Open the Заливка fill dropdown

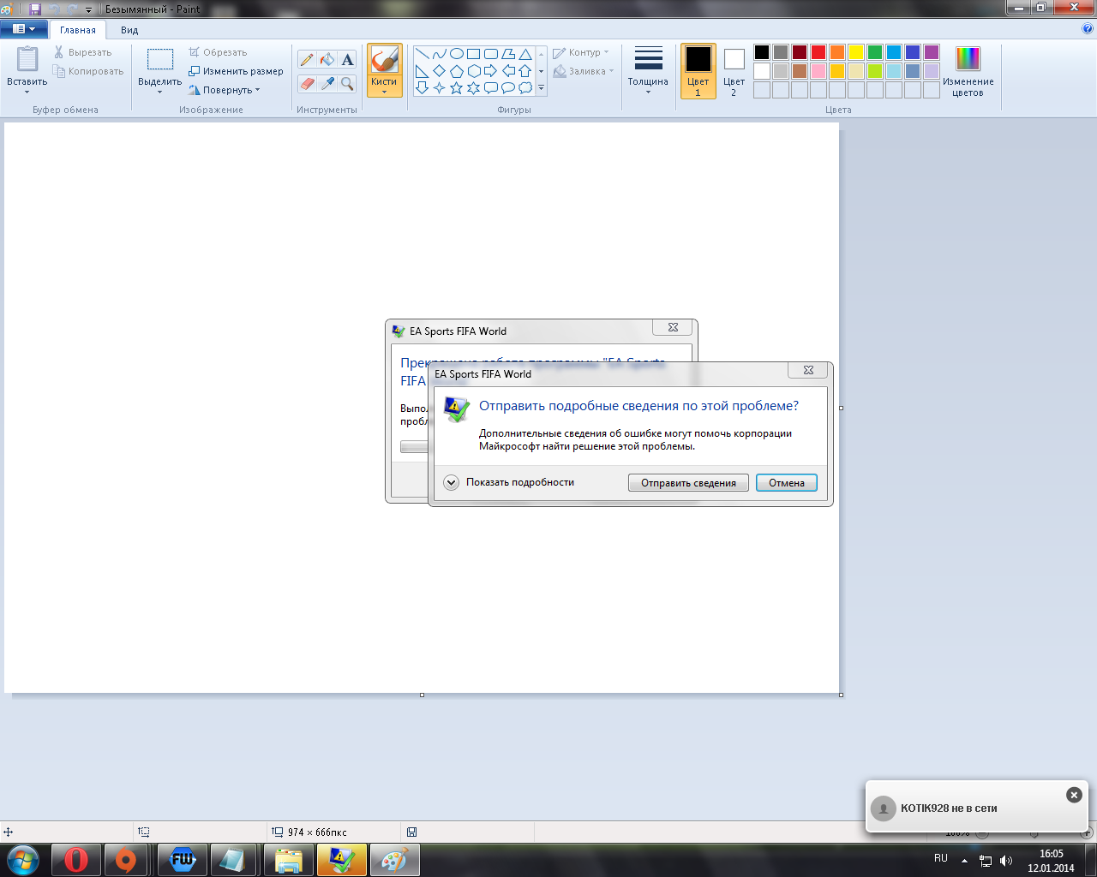tap(584, 71)
